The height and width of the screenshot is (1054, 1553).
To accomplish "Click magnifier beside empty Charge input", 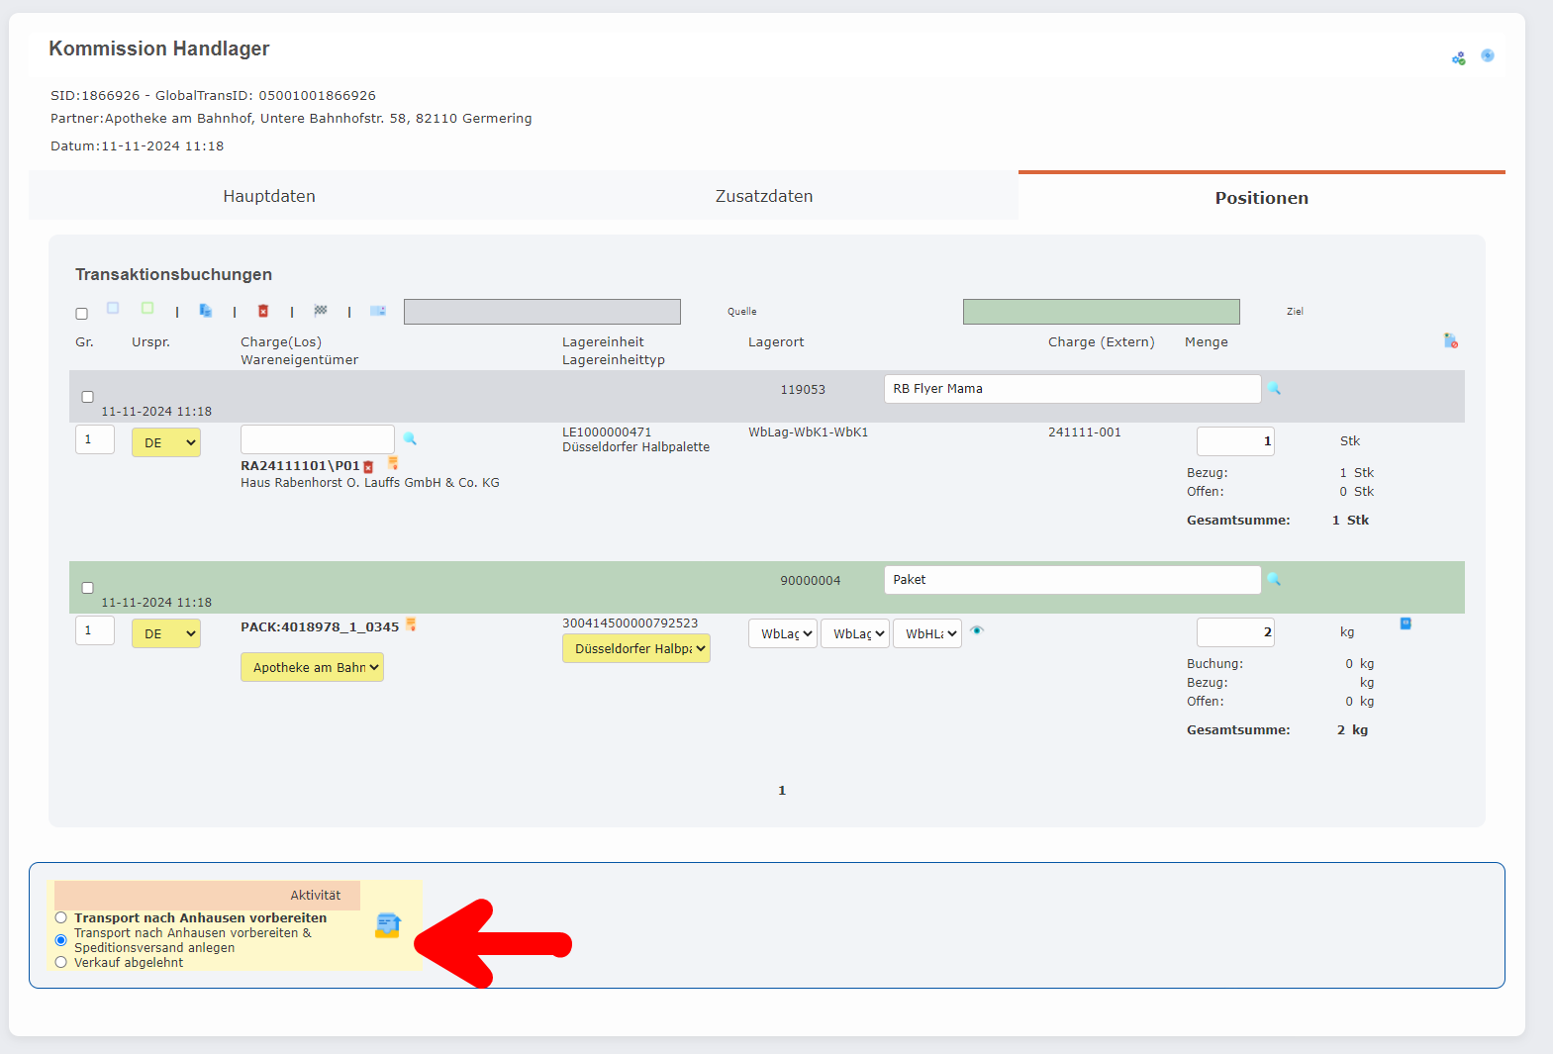I will tap(410, 438).
